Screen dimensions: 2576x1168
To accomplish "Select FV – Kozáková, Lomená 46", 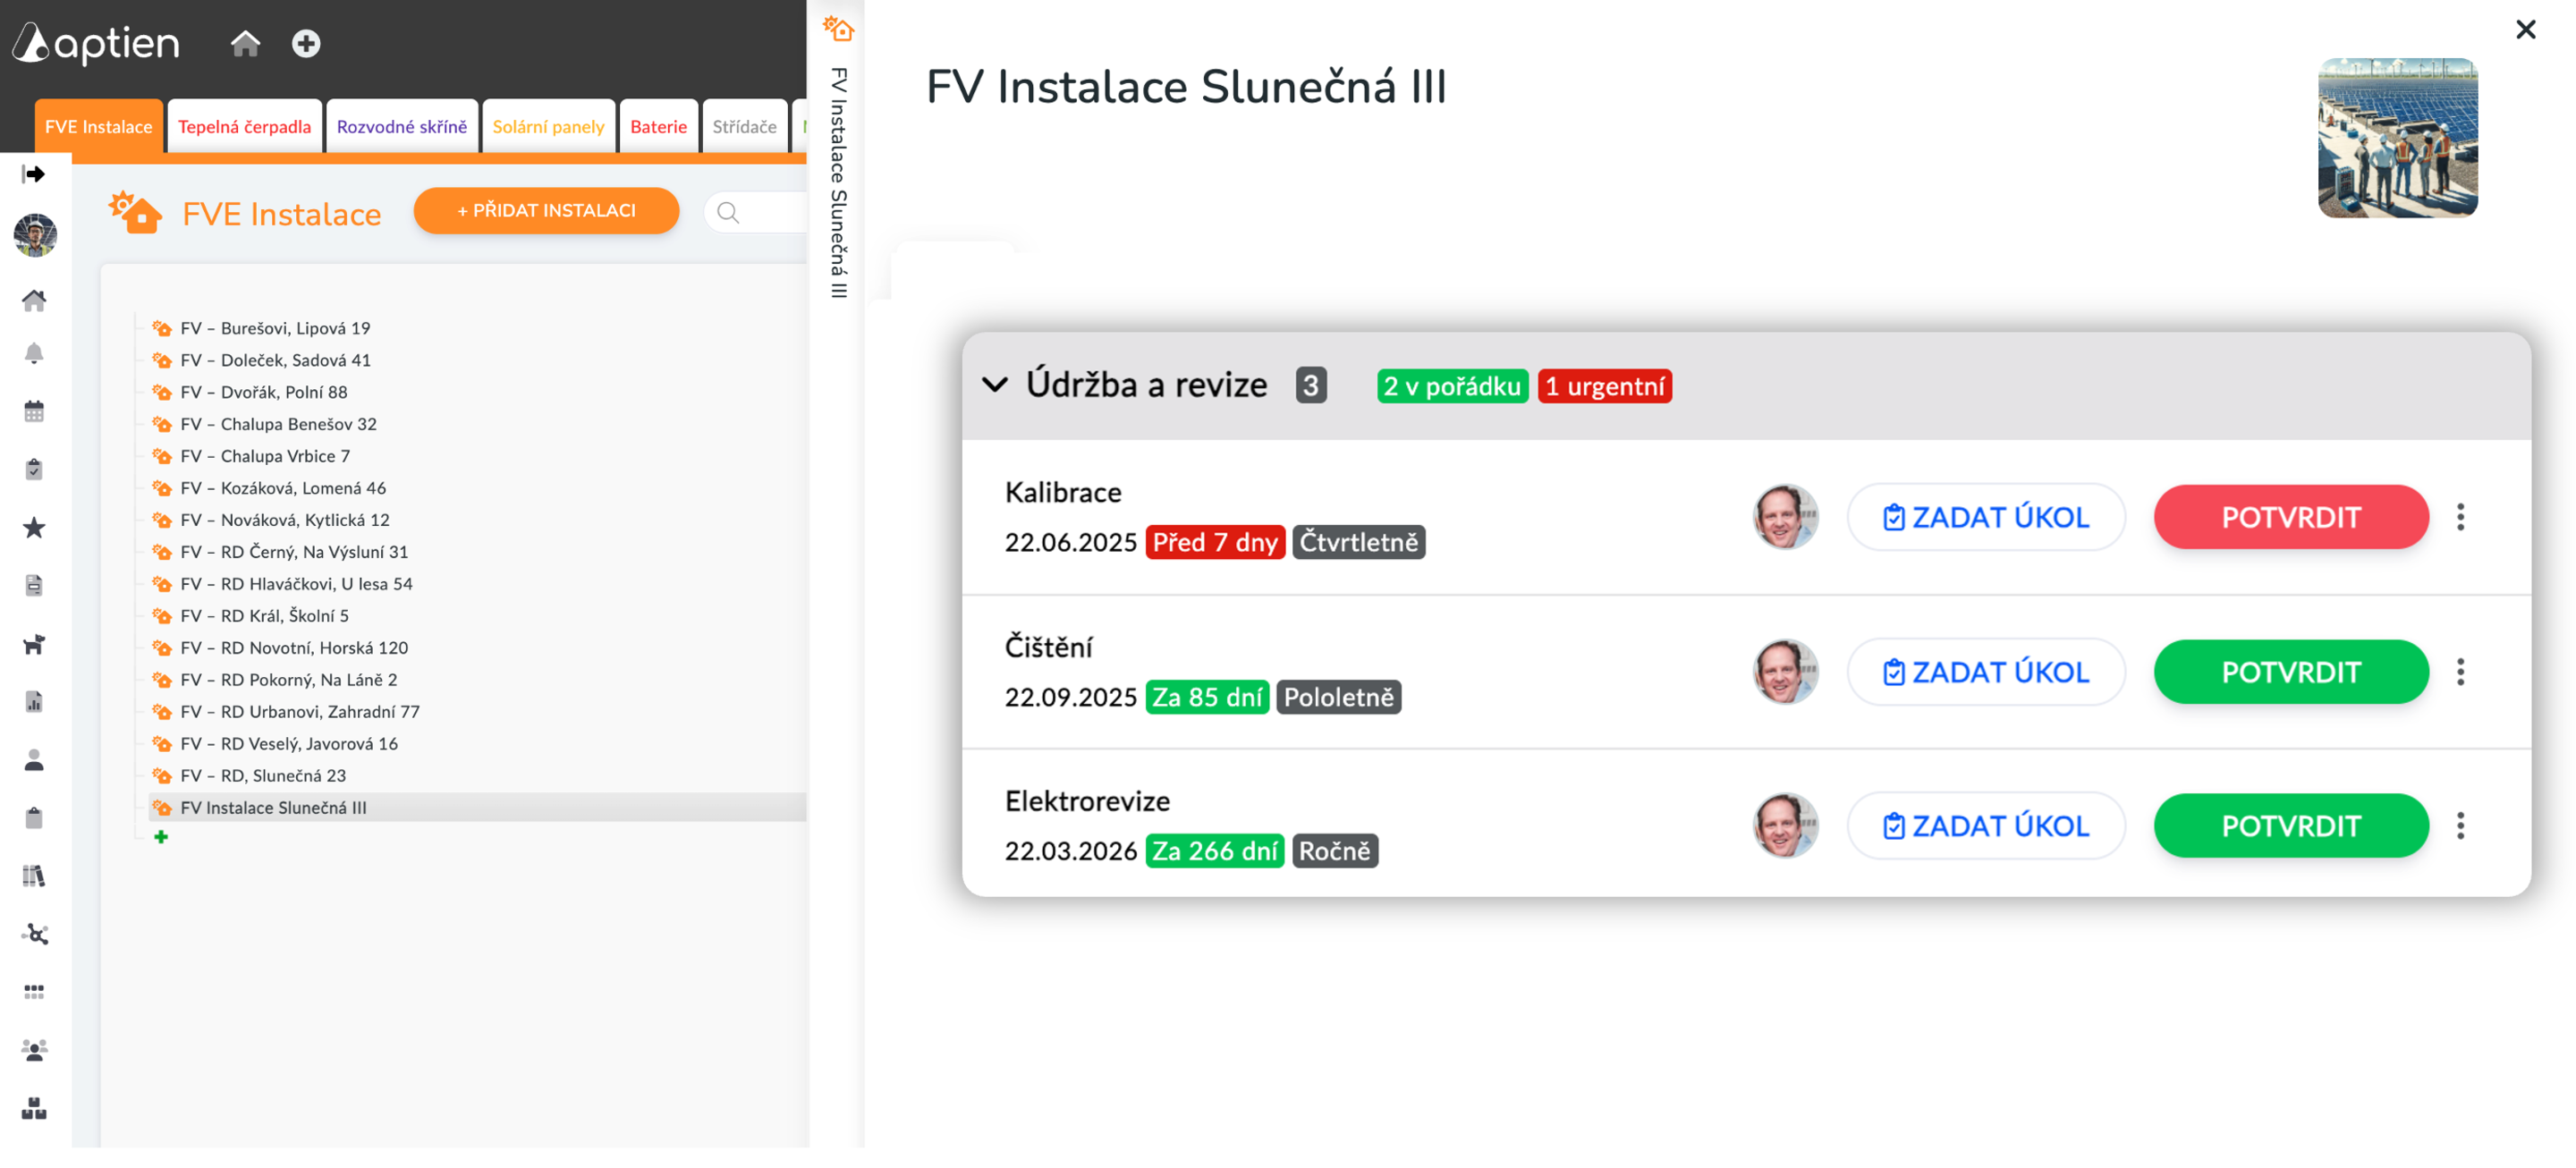I will pos(283,488).
